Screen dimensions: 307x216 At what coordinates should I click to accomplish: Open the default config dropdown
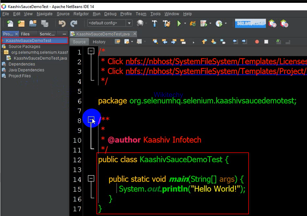pyautogui.click(x=129, y=23)
